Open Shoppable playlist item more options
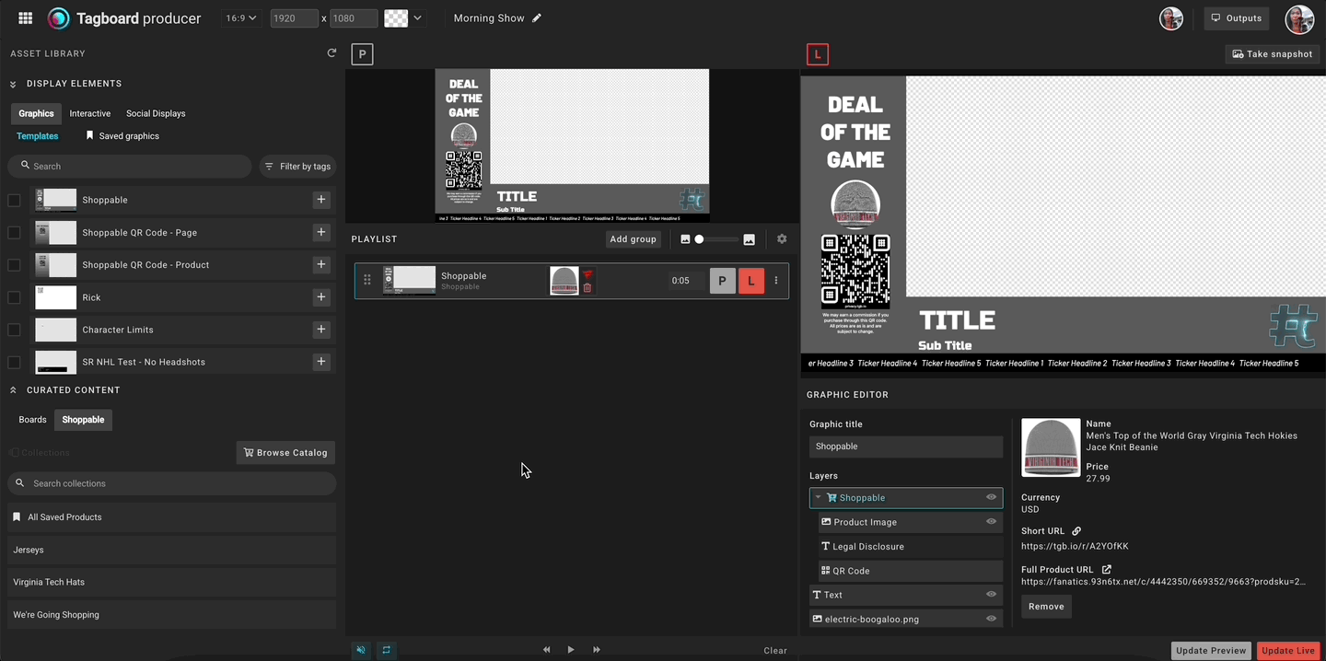 (775, 281)
